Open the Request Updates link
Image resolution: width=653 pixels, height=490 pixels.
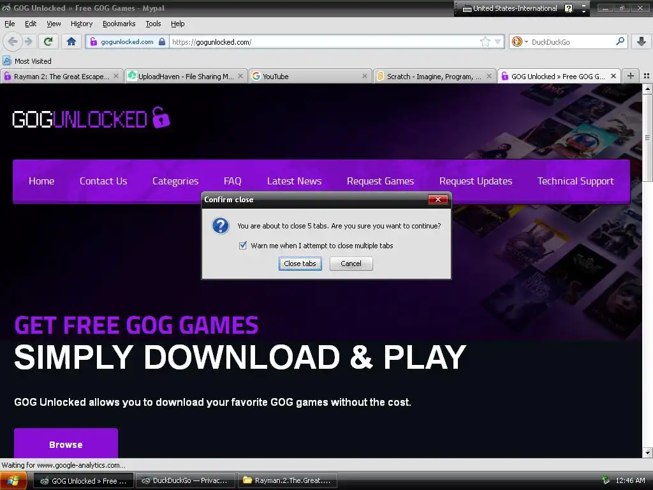(x=476, y=181)
